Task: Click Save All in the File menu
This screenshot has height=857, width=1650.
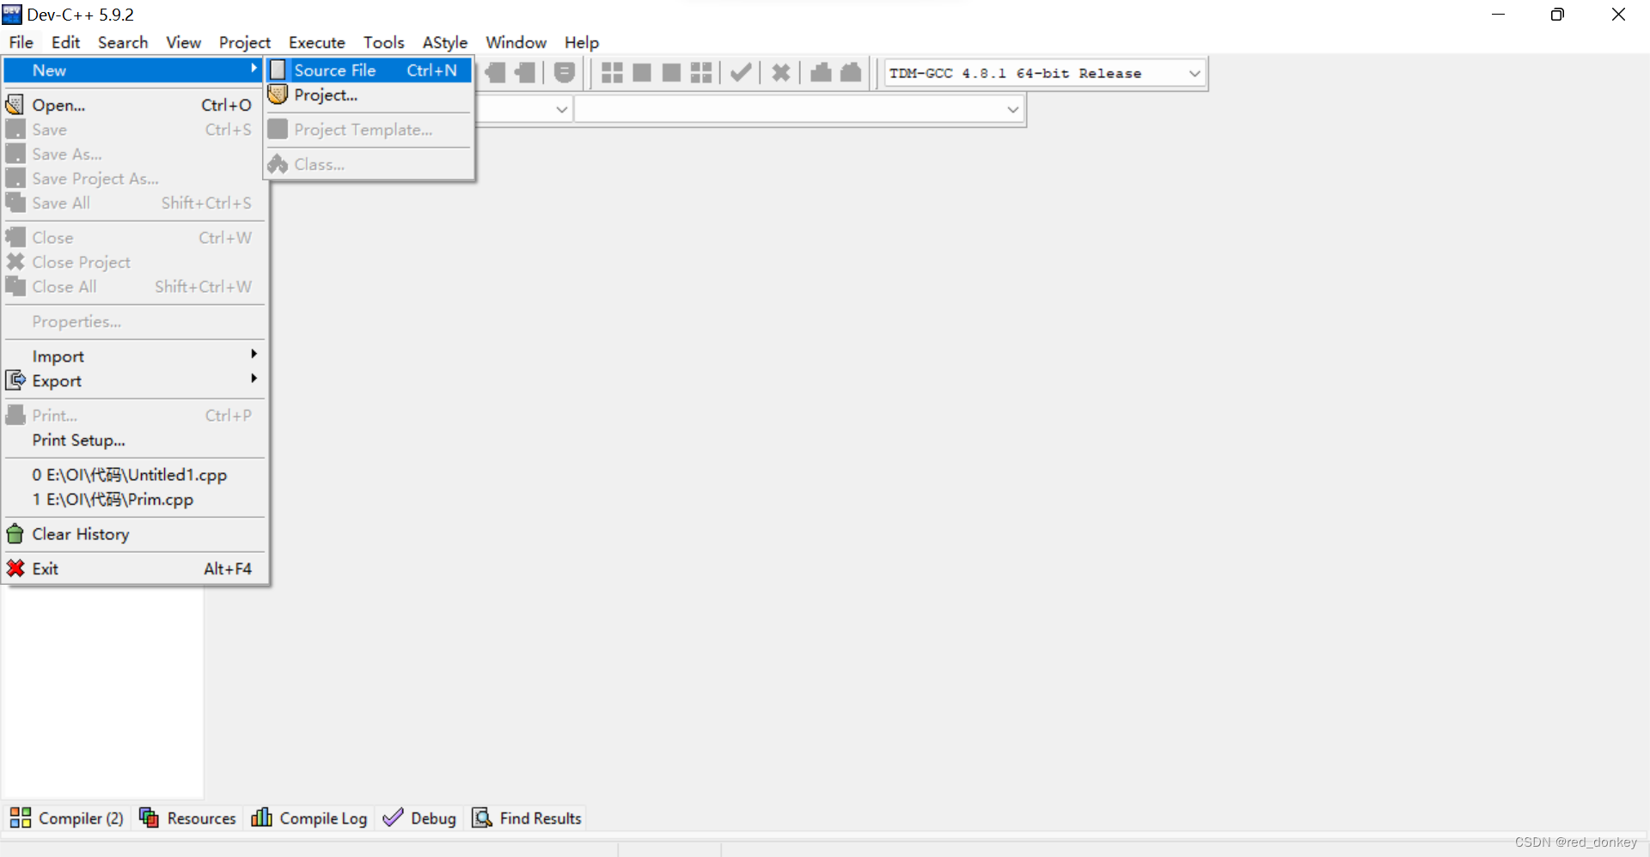Action: pyautogui.click(x=134, y=204)
